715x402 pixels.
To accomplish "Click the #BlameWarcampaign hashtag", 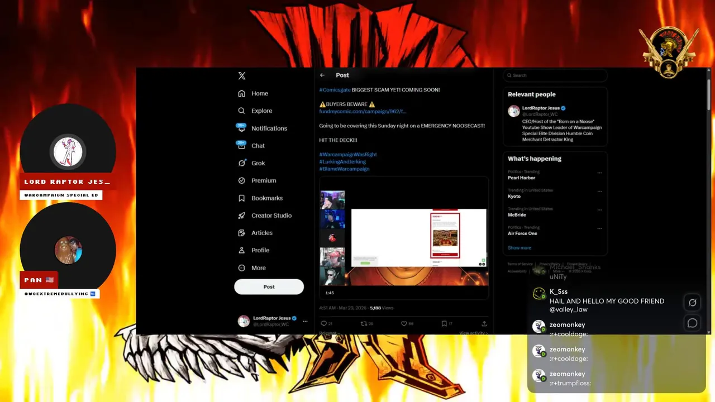I will click(344, 169).
